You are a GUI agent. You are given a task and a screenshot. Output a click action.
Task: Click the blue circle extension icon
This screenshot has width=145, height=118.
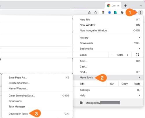coord(109,13)
